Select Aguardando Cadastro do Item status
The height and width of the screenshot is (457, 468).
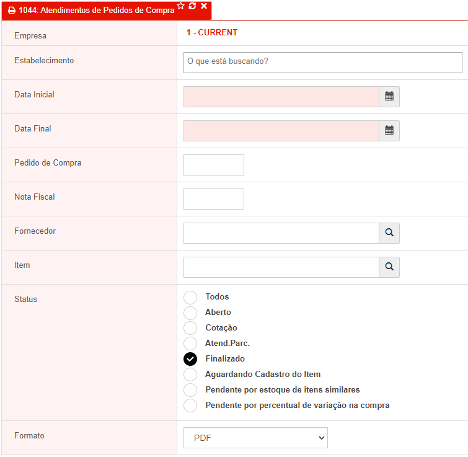tap(190, 375)
